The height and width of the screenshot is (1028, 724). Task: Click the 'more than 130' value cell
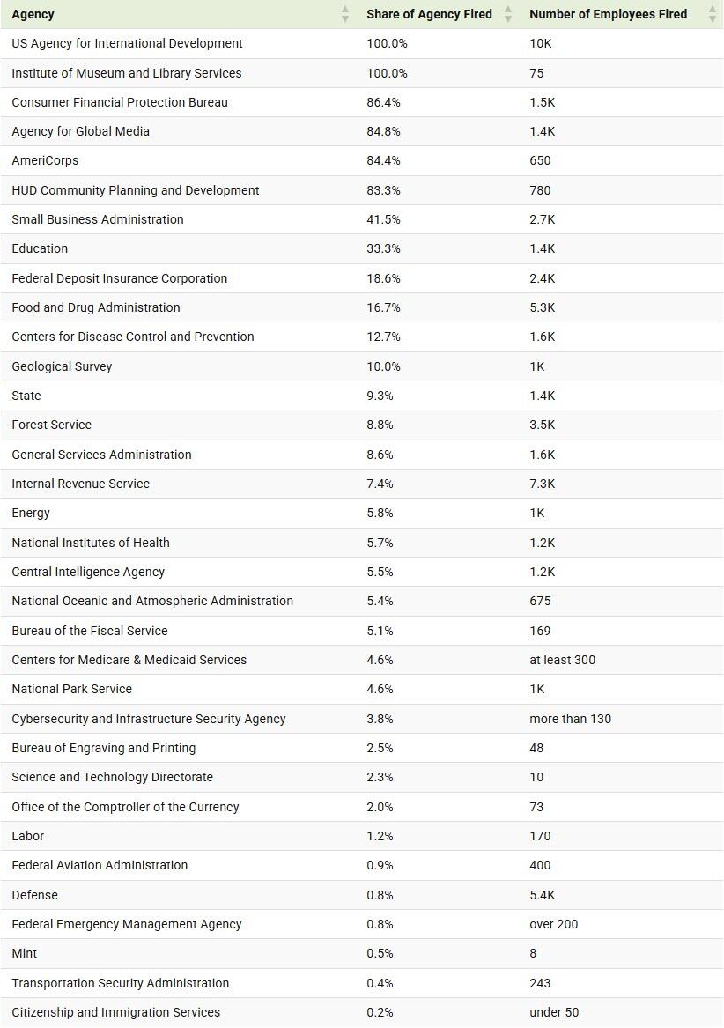pos(570,719)
